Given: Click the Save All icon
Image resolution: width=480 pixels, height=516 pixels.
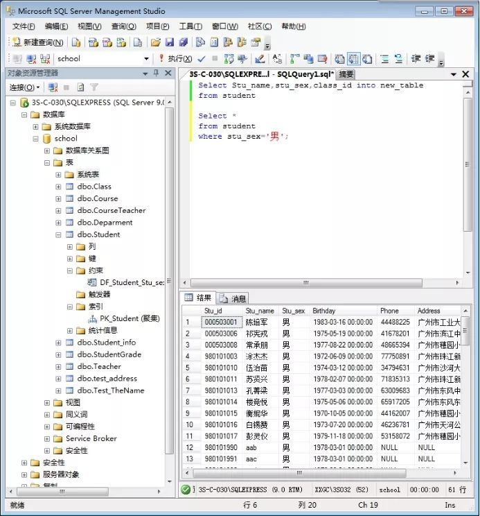Looking at the screenshot, I should [x=184, y=42].
